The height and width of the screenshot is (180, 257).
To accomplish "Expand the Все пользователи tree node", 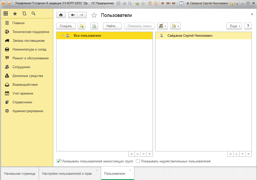I will [63, 35].
